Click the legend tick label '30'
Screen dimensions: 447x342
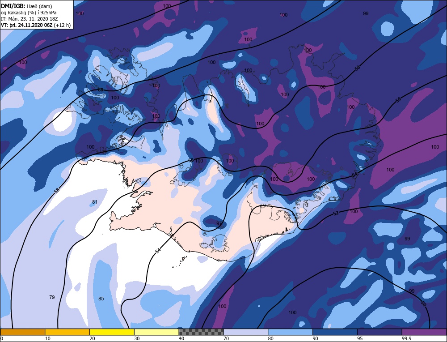click(x=137, y=338)
